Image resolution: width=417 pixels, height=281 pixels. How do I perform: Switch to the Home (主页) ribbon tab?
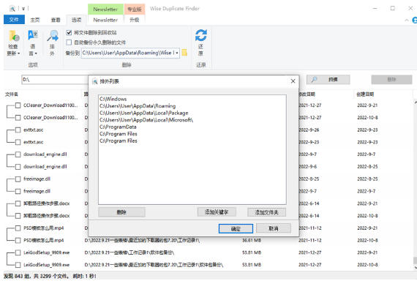(35, 20)
